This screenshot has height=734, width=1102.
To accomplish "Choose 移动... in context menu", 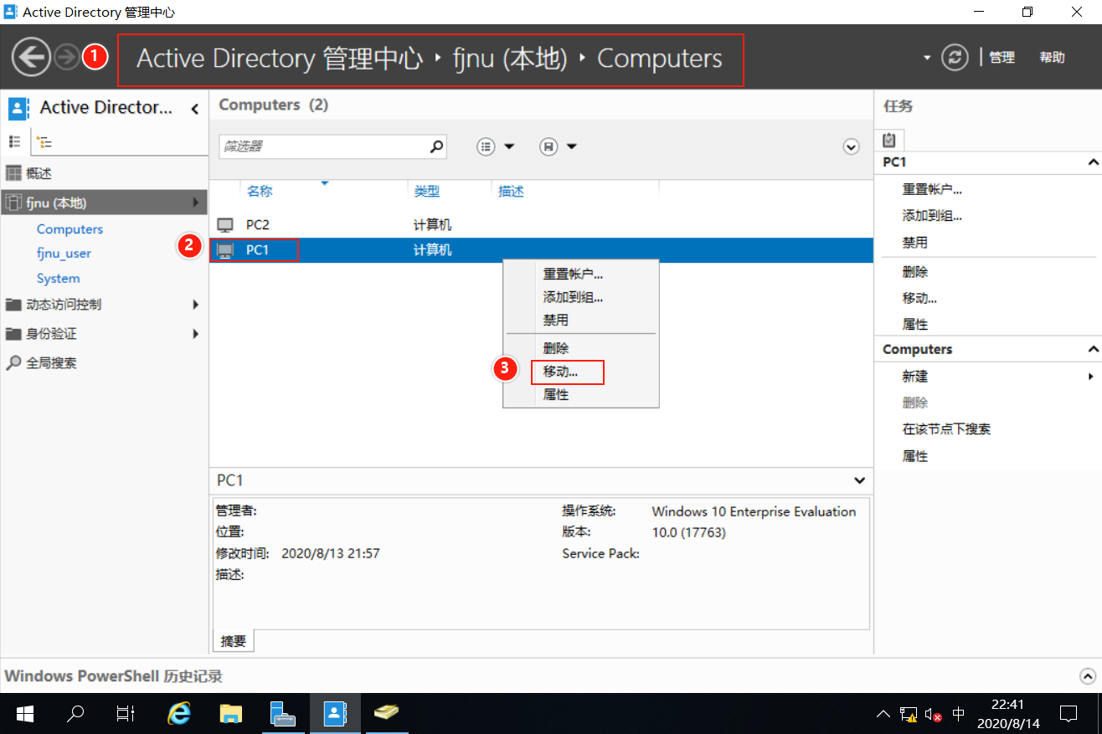I will point(560,371).
